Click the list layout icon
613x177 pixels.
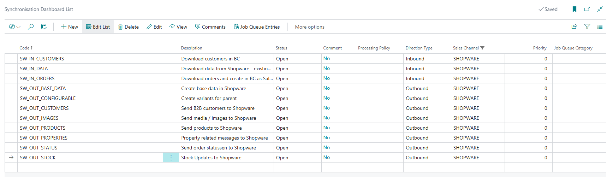point(600,26)
